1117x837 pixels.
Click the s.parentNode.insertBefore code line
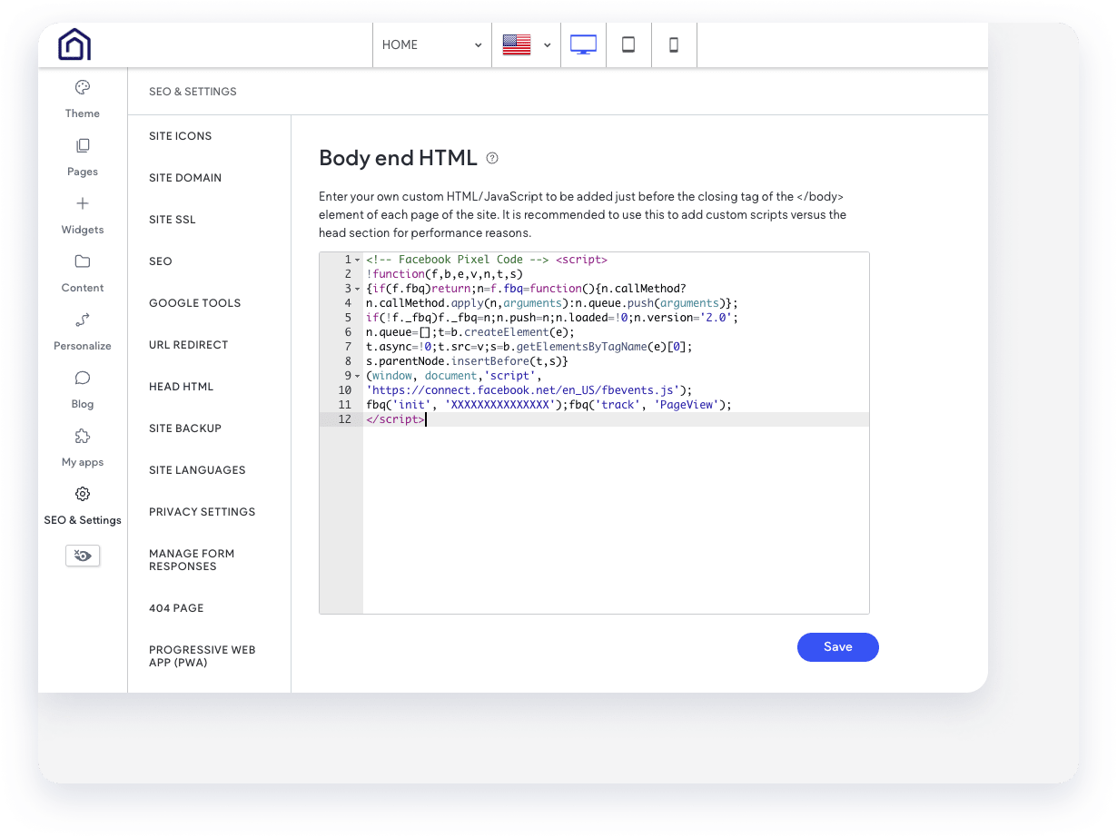pos(467,361)
